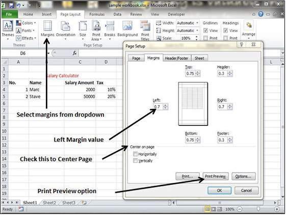Click the Save icon in quick access toolbar
286x215 pixels.
click(x=11, y=6)
